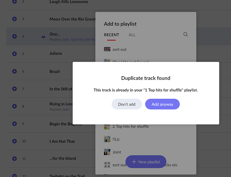Choose Don't add in duplicate dialog
This screenshot has width=231, height=177.
point(127,104)
